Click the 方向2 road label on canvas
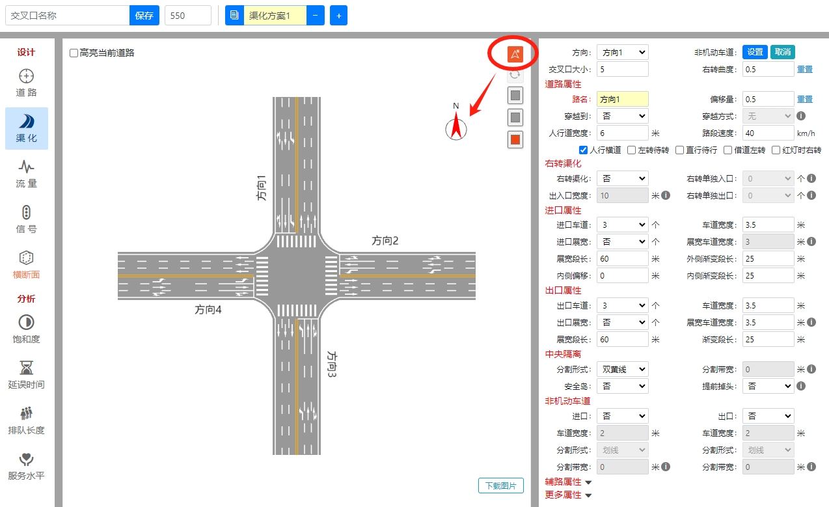The height and width of the screenshot is (507, 829). point(385,241)
